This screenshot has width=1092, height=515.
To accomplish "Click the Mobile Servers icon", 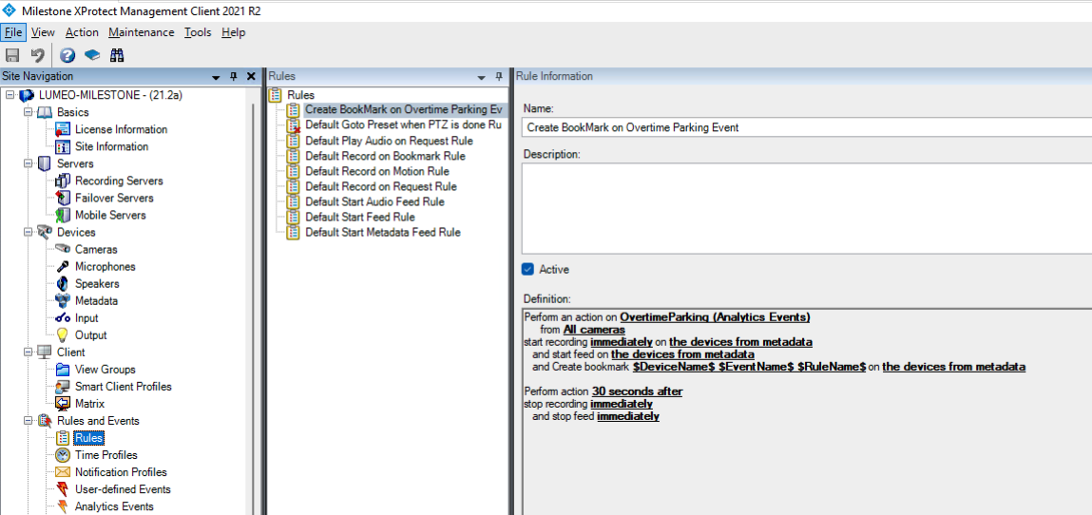I will 64,215.
